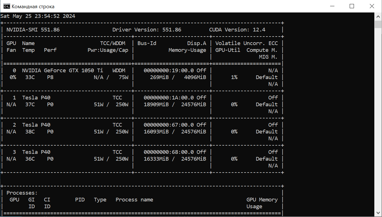Click the 'Bus-Id' column header
This screenshot has height=217, width=382.
147,43
